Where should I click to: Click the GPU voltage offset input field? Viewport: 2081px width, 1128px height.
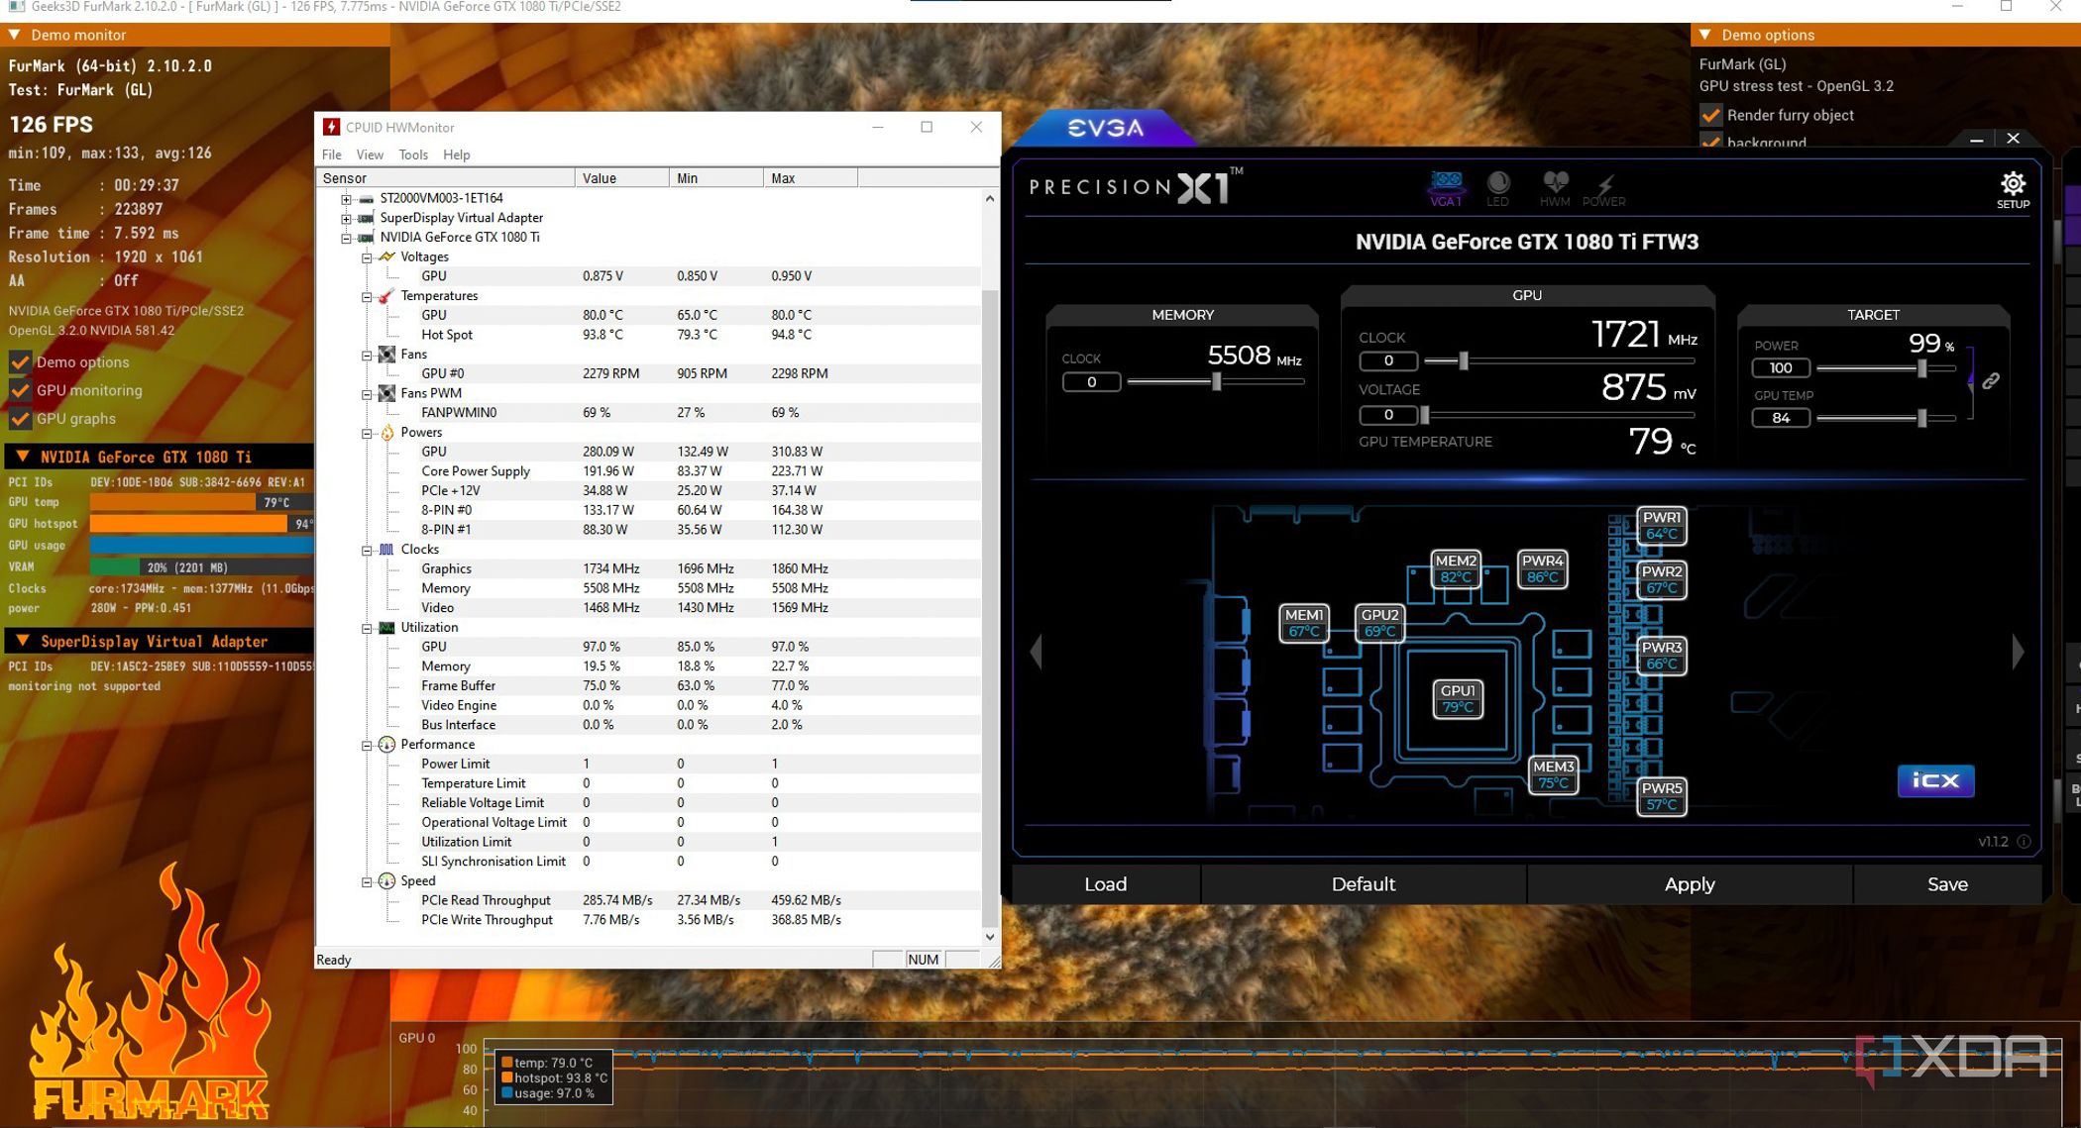coord(1388,415)
